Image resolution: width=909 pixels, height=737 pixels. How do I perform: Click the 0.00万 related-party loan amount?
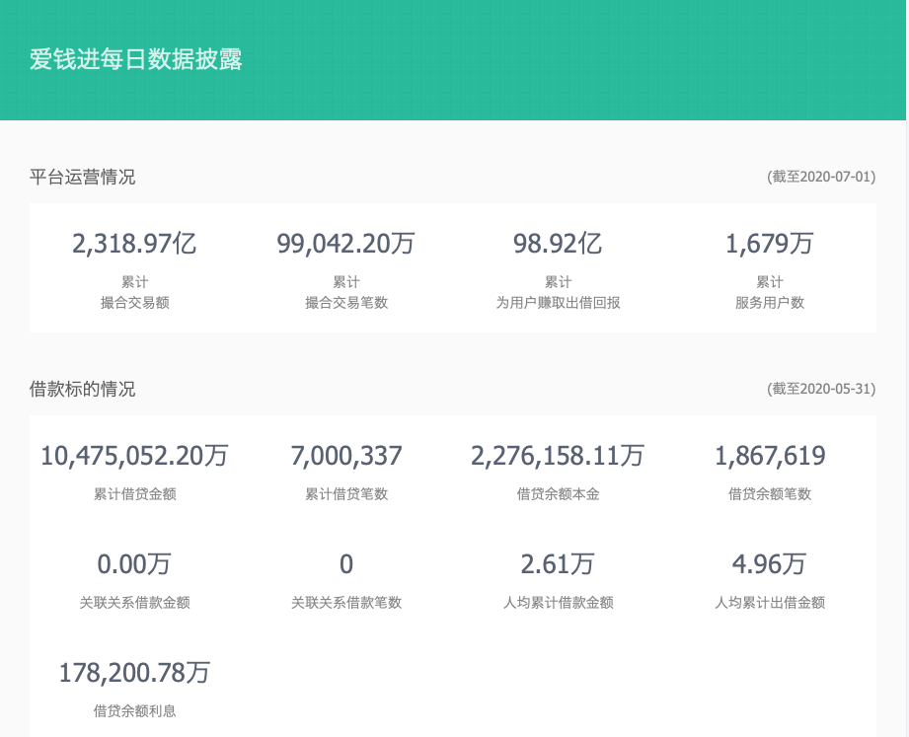[x=134, y=563]
